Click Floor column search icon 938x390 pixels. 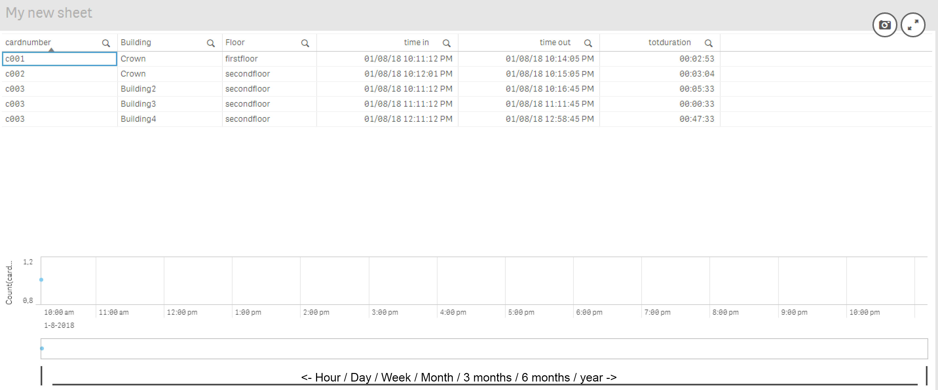point(305,43)
